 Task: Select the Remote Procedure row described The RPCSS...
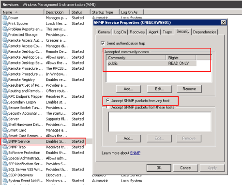47,68
